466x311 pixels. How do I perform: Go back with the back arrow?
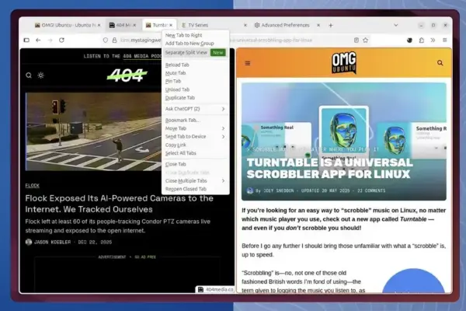pyautogui.click(x=38, y=40)
